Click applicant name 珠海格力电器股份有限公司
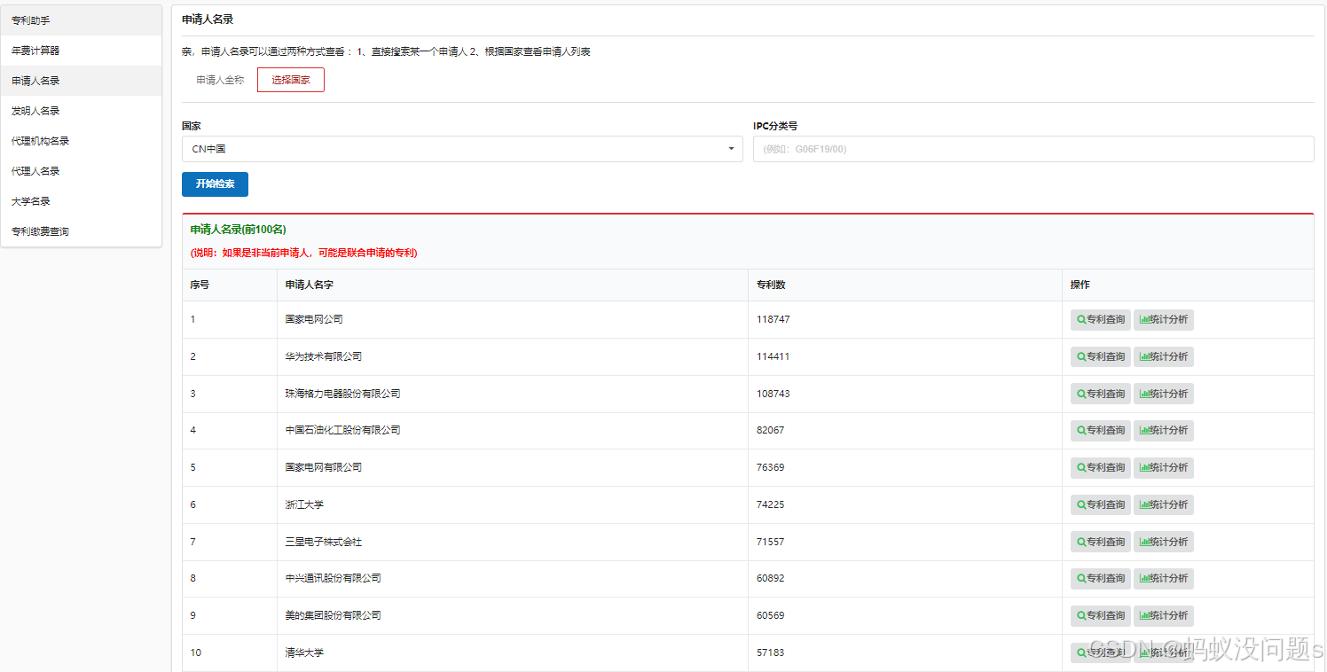The width and height of the screenshot is (1327, 672). point(343,394)
